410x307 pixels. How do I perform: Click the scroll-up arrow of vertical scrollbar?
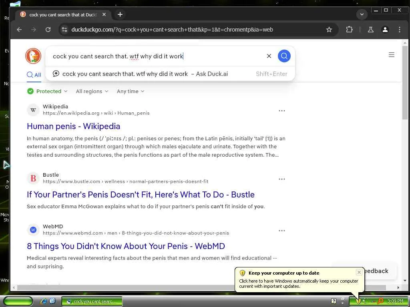click(x=405, y=42)
